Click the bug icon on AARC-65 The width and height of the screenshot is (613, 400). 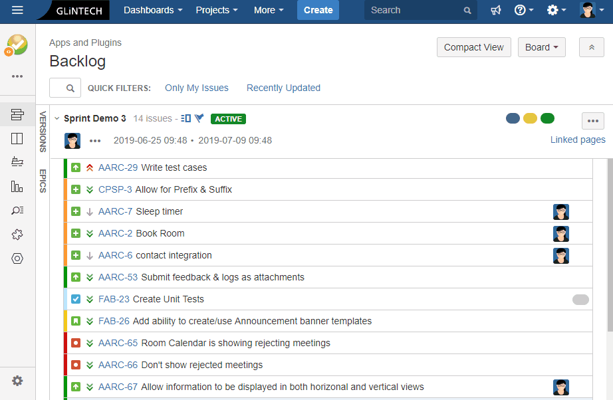point(76,343)
